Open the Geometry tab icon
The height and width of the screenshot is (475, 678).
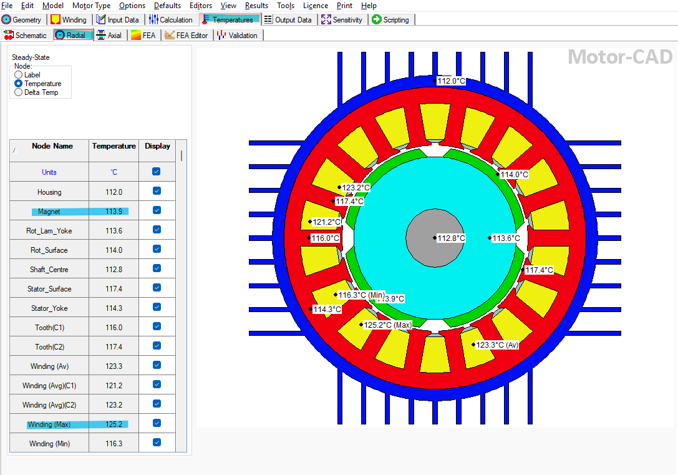(6, 19)
